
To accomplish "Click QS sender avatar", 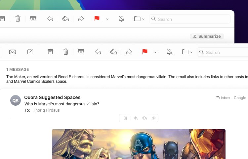I will point(16,100).
